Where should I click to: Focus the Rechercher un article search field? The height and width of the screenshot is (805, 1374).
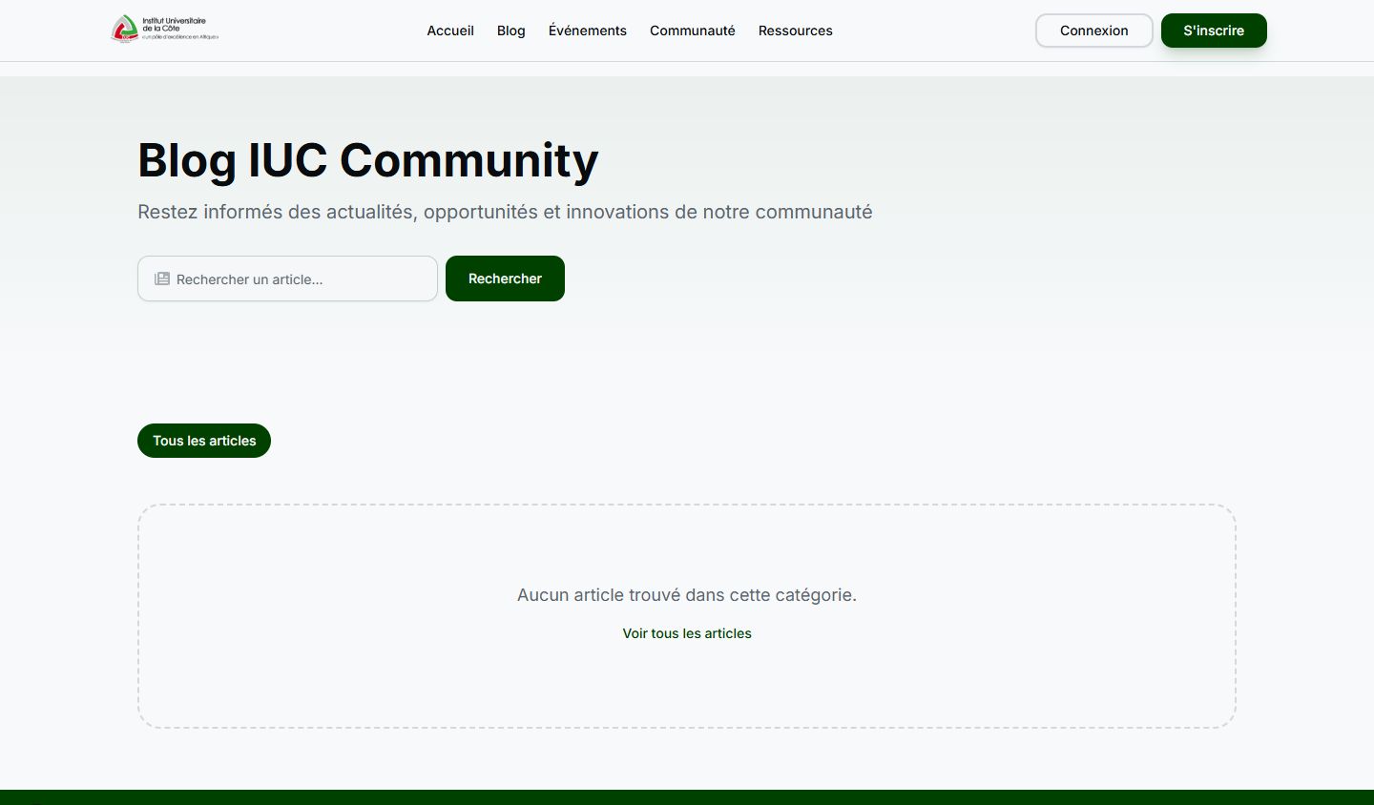click(x=287, y=279)
